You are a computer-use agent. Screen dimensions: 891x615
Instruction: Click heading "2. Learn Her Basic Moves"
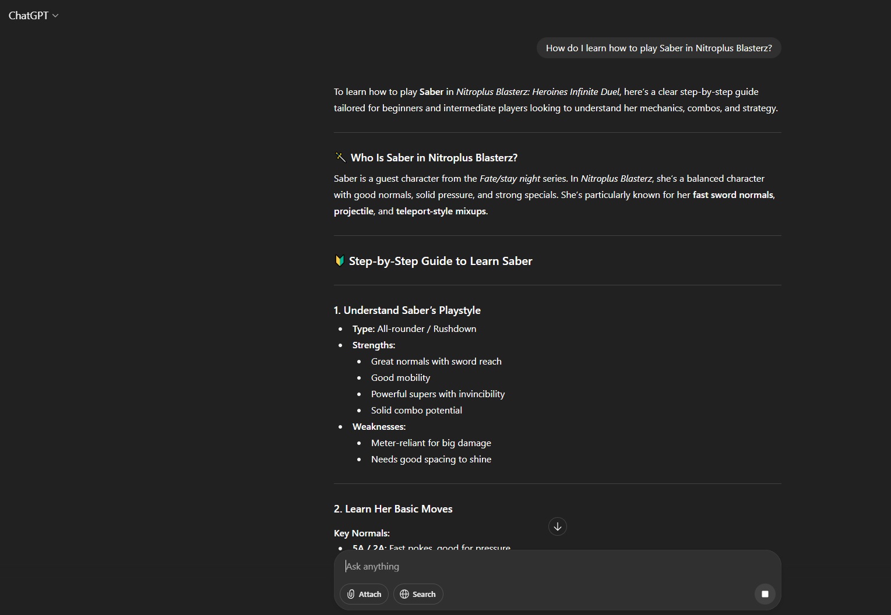[393, 509]
